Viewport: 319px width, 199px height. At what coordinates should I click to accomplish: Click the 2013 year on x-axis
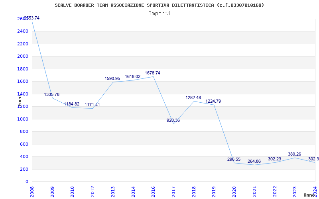(113, 191)
